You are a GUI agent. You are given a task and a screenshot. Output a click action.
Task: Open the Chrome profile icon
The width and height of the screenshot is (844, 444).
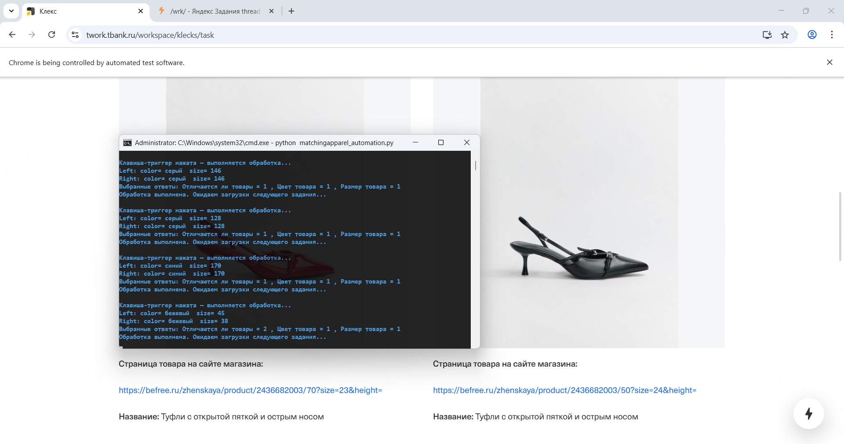812,35
